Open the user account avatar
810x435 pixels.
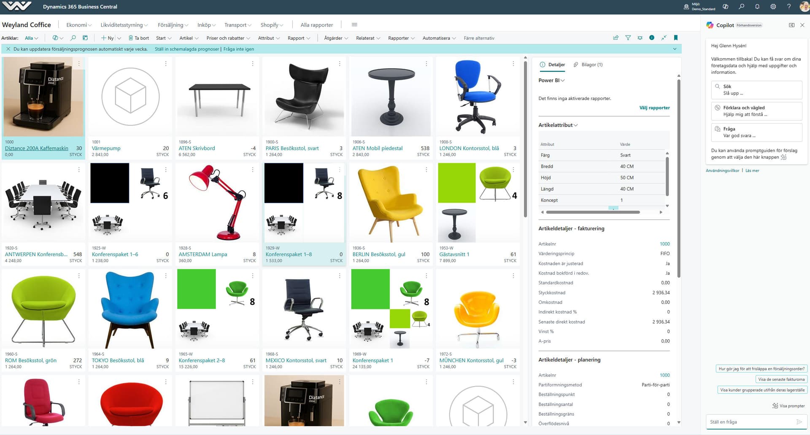click(x=804, y=7)
